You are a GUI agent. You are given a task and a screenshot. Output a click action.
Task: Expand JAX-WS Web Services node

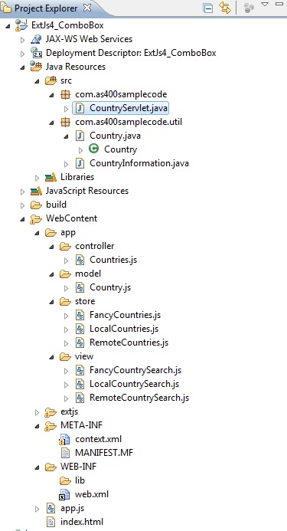[23, 40]
